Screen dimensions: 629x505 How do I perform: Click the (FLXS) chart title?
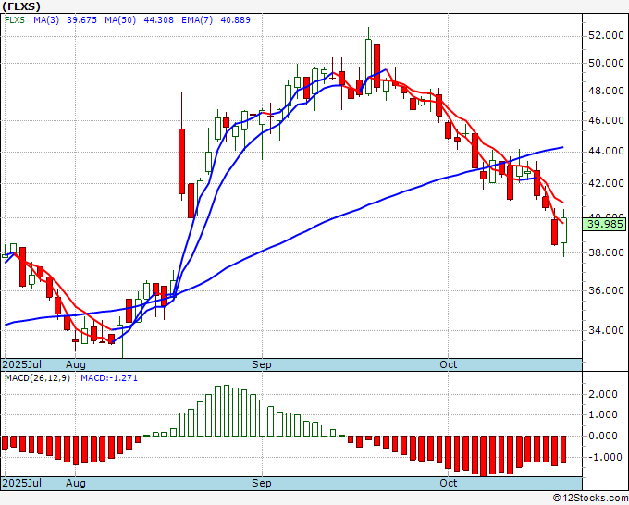pos(21,6)
